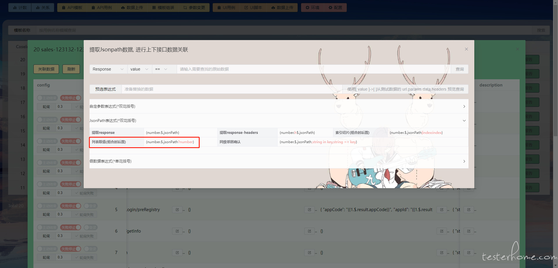Click the down chevron of JsonPath表达式
The width and height of the screenshot is (558, 268).
point(464,120)
